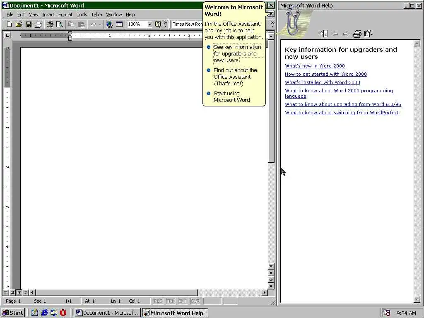Toggle OVR overtype mode in status bar
Screen dimensions: 424x318
[x=195, y=301]
